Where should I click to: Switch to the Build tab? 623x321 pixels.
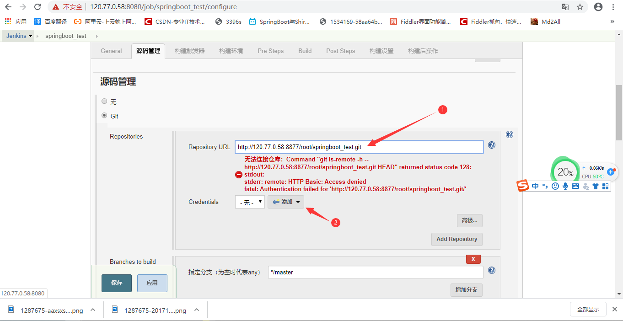coord(305,51)
